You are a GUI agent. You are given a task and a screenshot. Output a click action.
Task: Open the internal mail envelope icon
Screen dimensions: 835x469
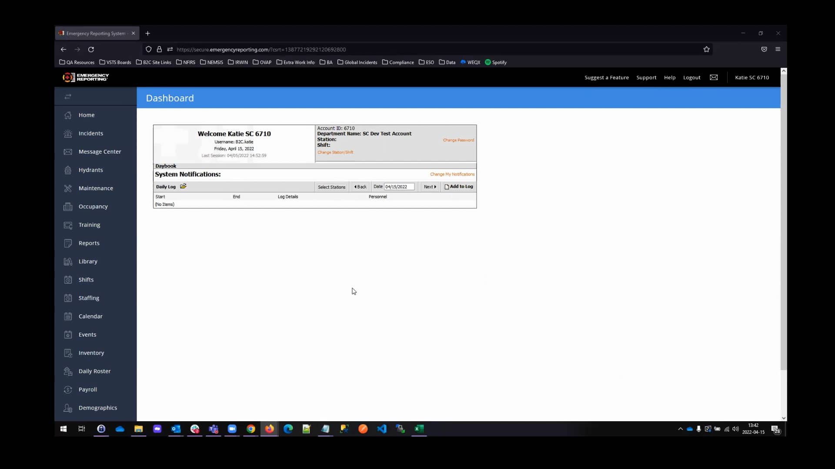pos(713,77)
